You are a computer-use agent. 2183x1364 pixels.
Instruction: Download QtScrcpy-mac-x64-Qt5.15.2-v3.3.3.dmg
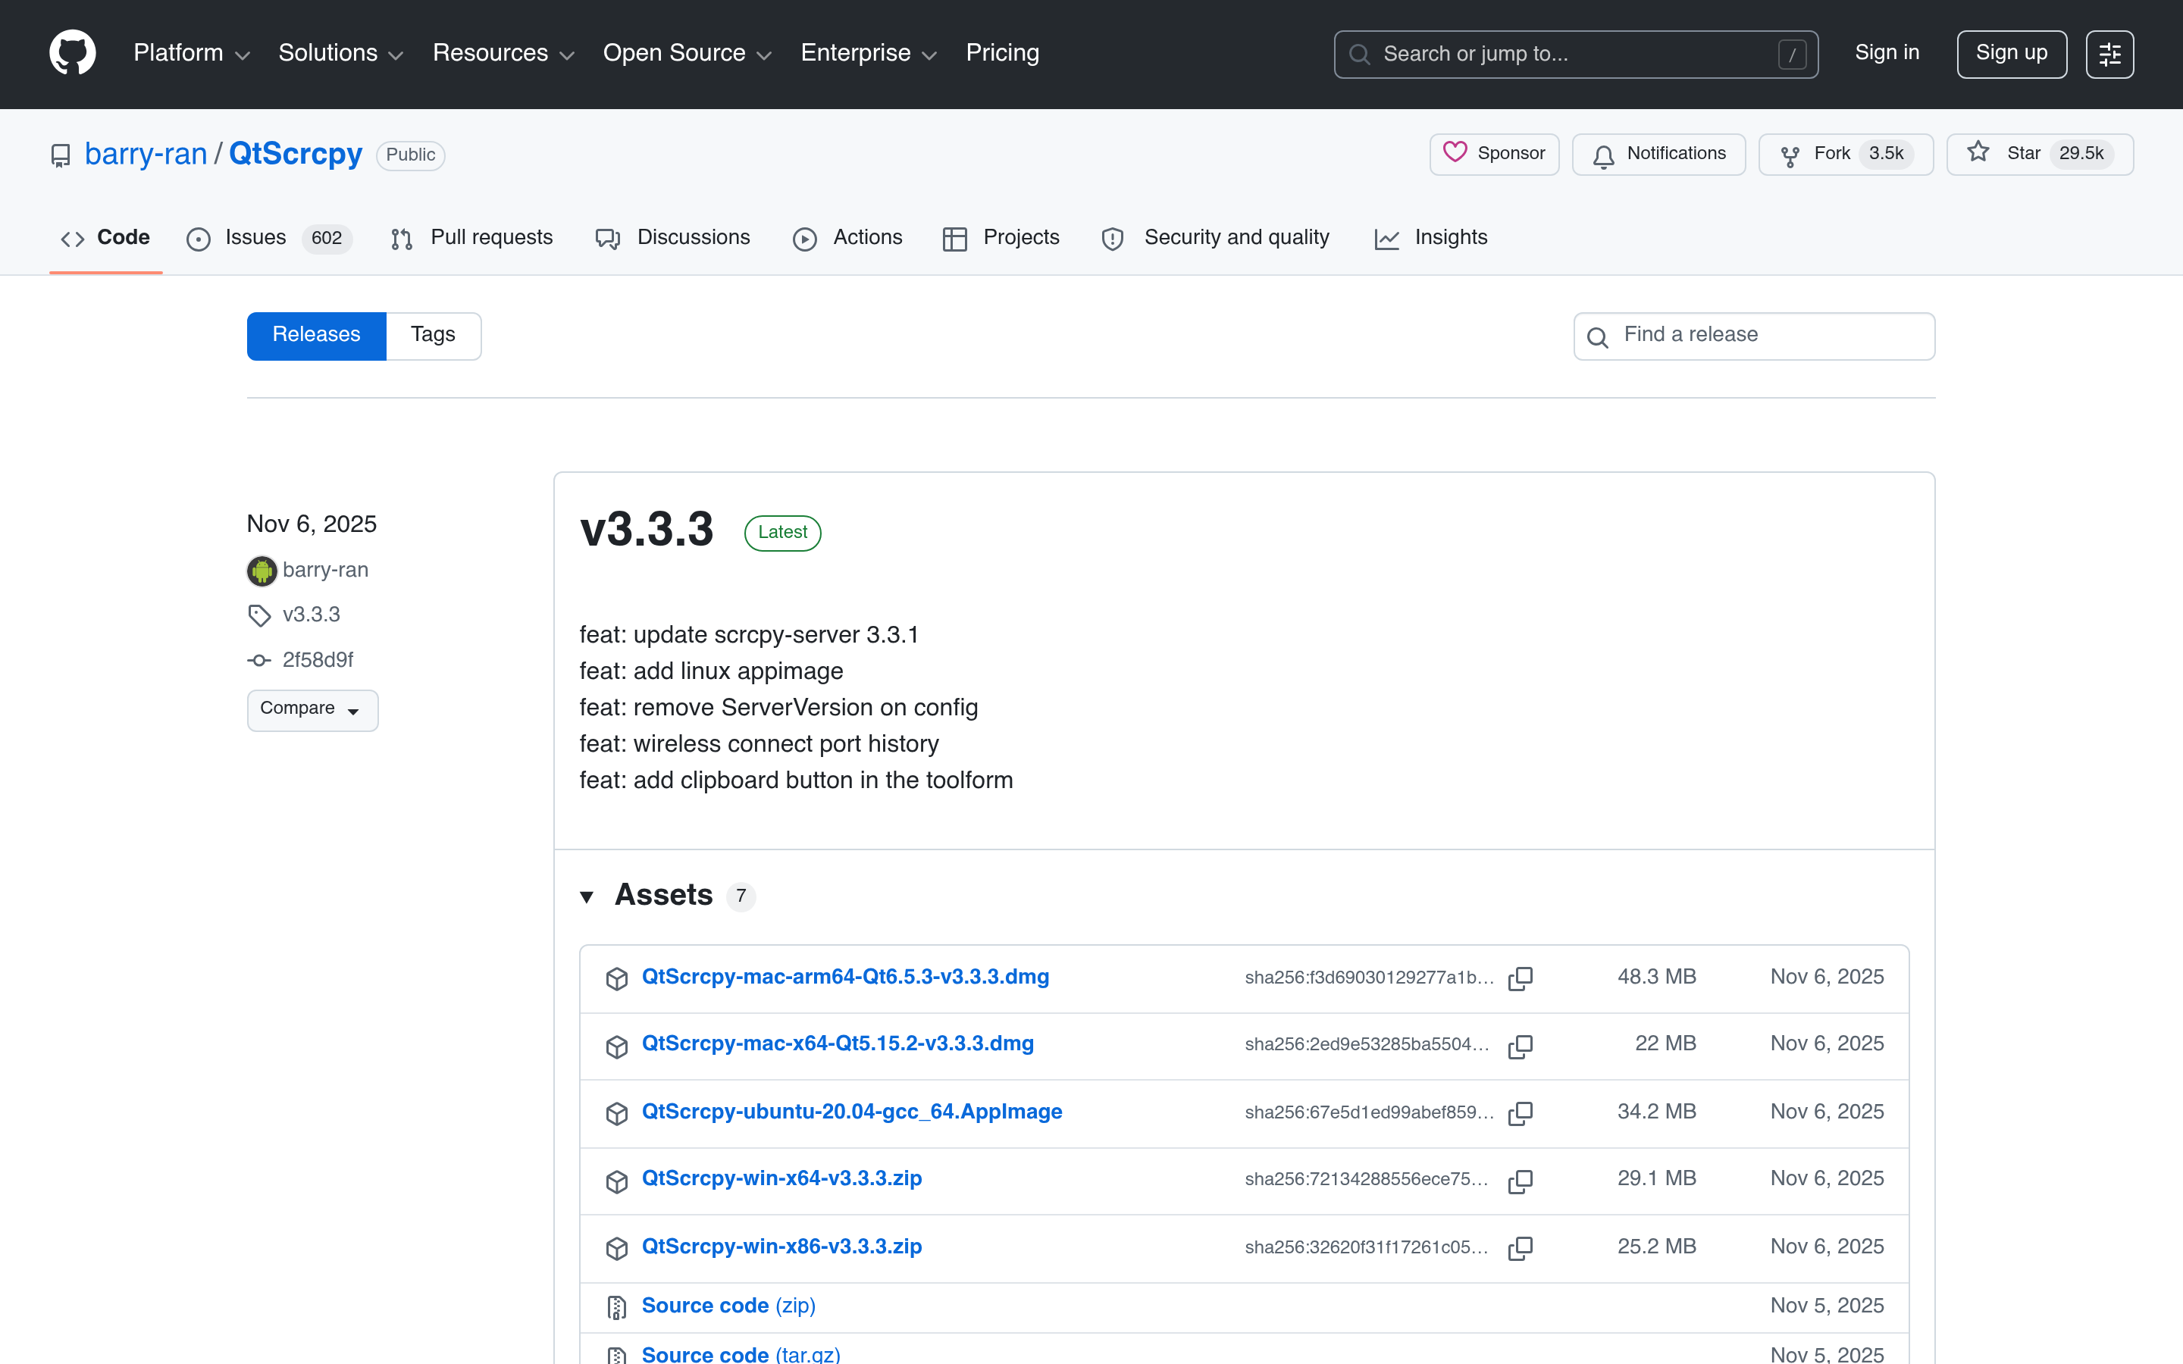tap(837, 1045)
